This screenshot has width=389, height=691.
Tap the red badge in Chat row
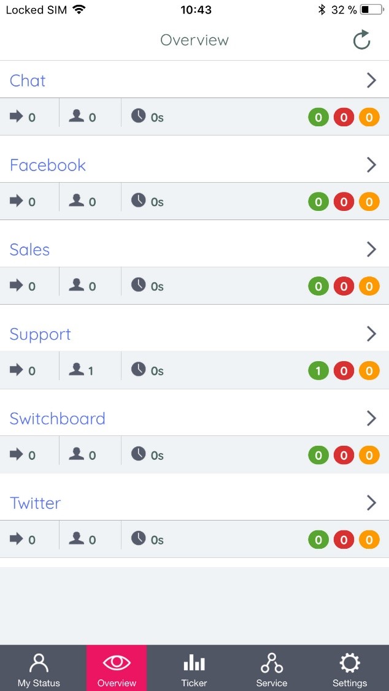tap(344, 117)
